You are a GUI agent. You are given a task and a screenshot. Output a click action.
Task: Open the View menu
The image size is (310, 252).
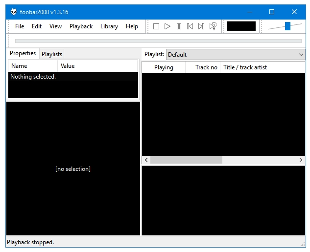[x=55, y=26]
